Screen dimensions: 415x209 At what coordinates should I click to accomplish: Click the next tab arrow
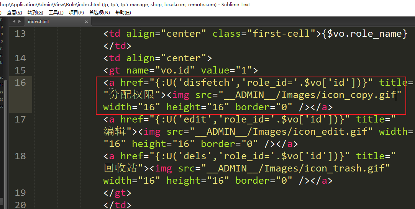pyautogui.click(x=19, y=22)
